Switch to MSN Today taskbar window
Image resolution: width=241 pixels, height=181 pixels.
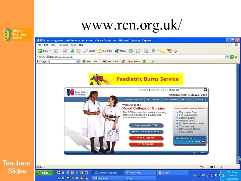[x=140, y=173]
